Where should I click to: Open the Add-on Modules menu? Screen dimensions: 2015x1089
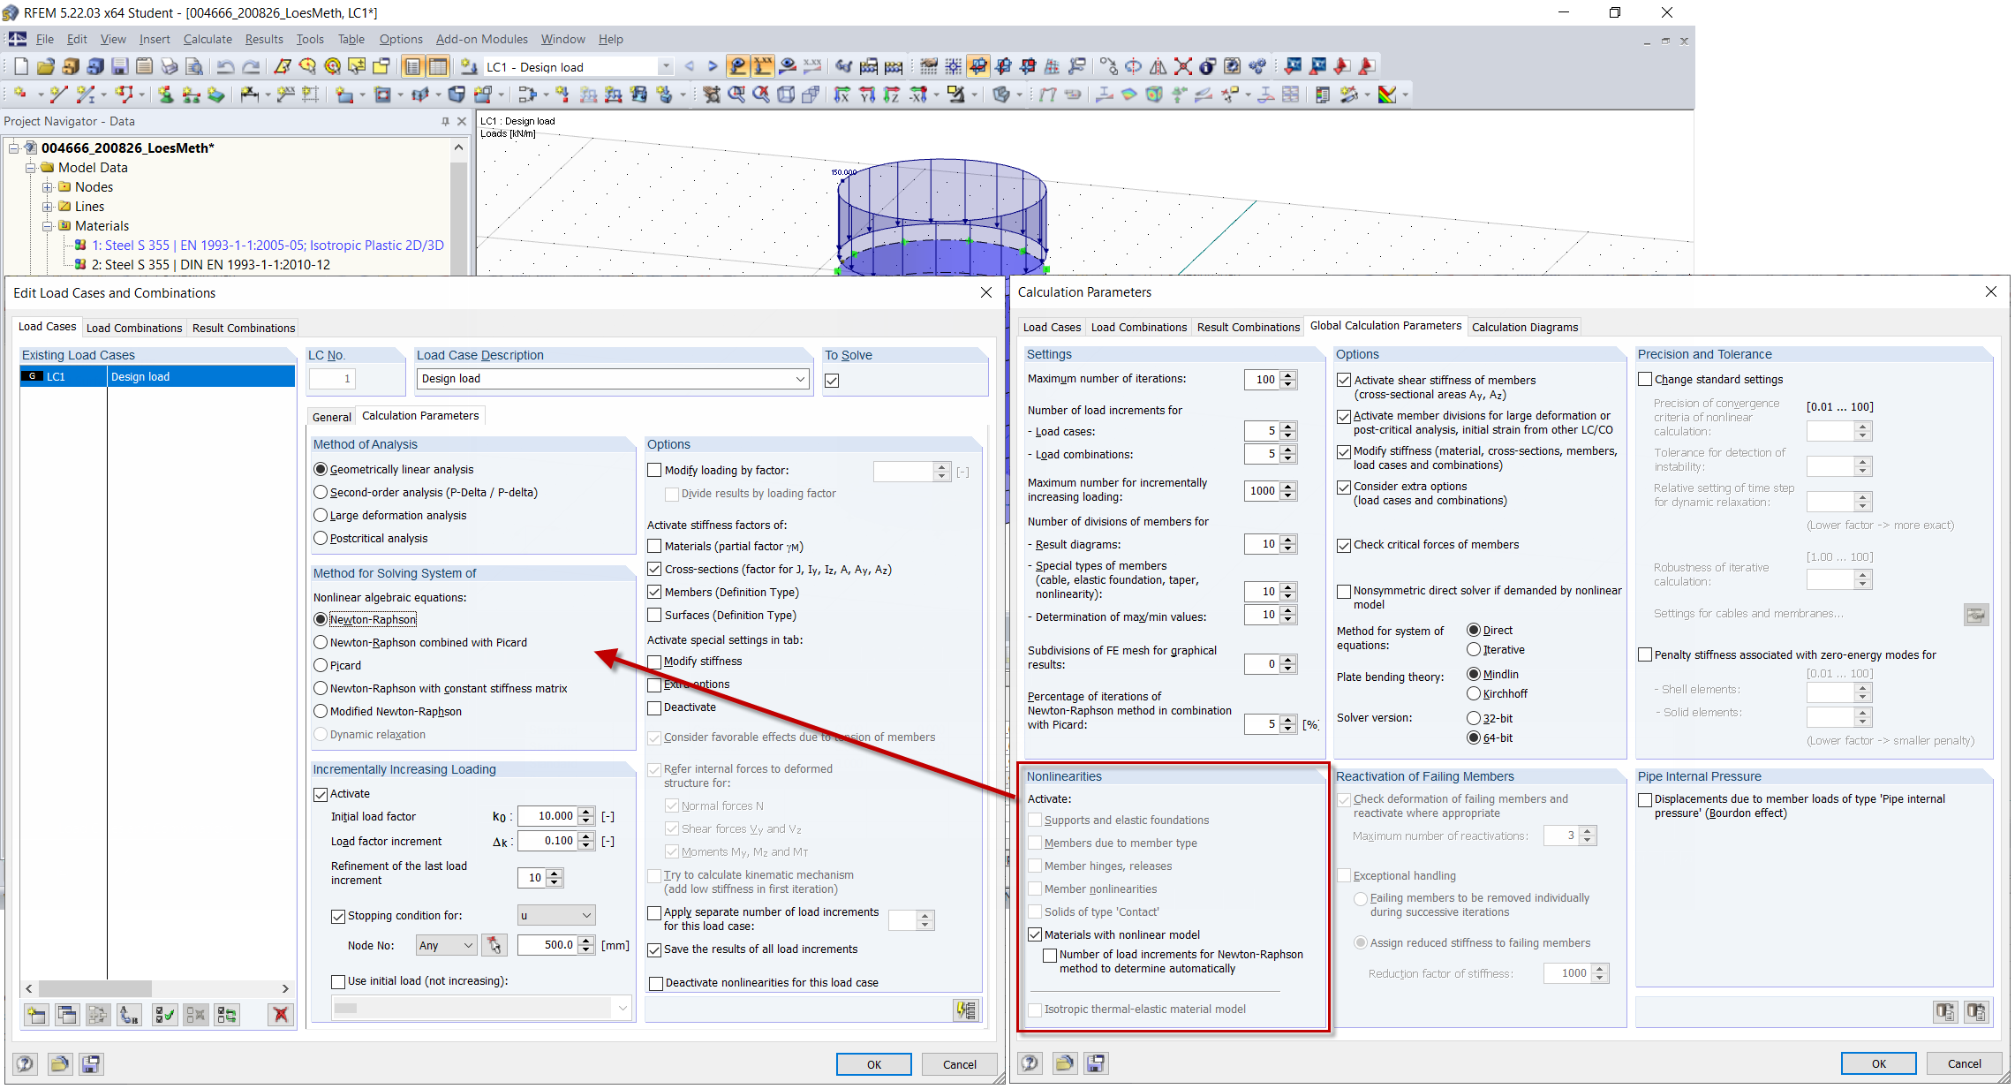pyautogui.click(x=481, y=39)
